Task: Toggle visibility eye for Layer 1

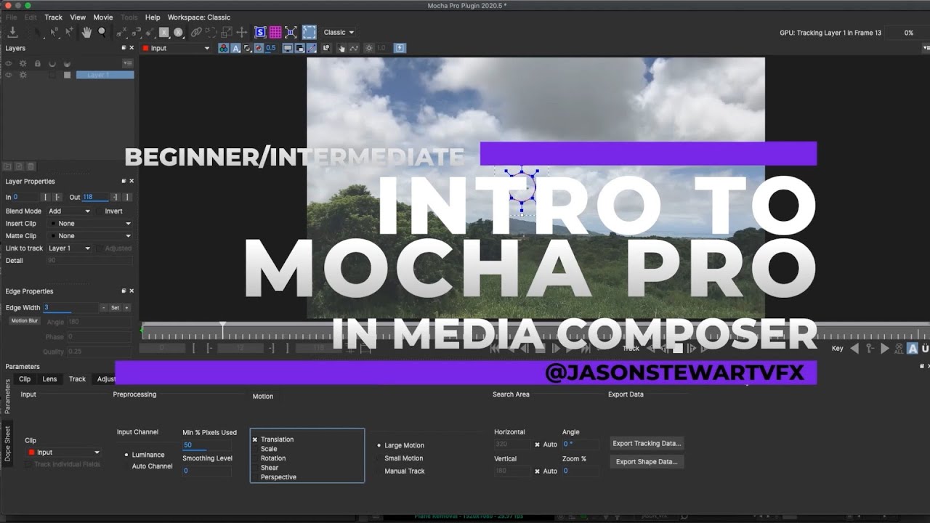Action: [9, 75]
